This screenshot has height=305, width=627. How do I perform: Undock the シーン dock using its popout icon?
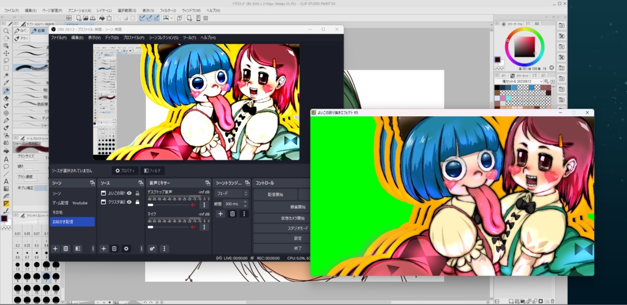[x=92, y=183]
